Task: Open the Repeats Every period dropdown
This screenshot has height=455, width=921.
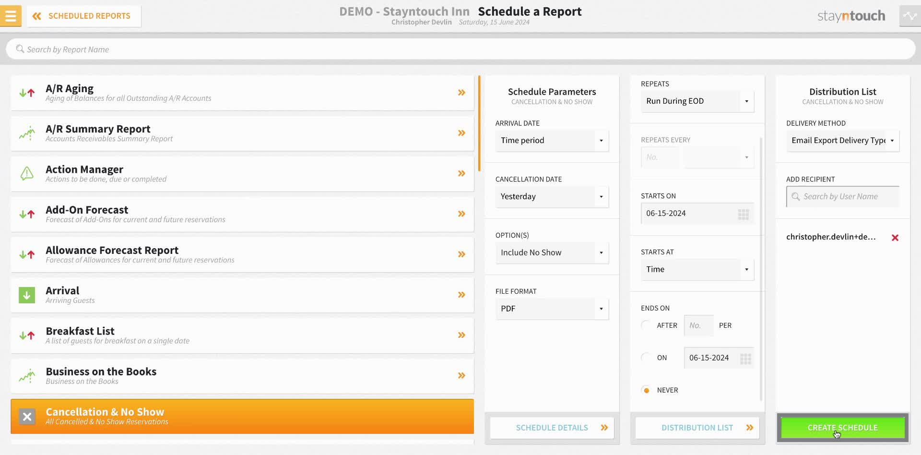Action: click(x=719, y=157)
